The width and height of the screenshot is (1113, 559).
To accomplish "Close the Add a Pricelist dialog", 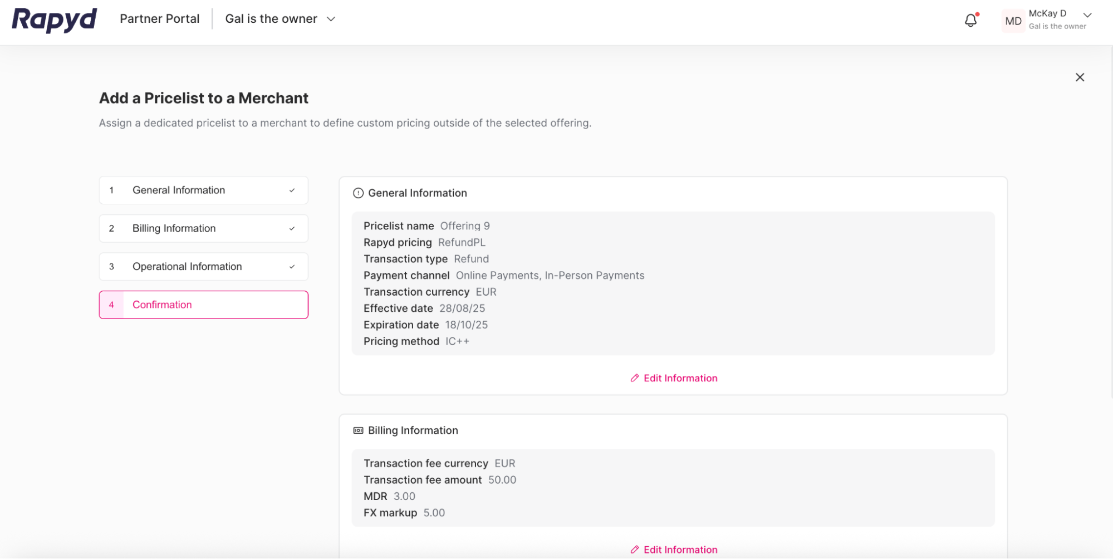I will click(x=1080, y=77).
